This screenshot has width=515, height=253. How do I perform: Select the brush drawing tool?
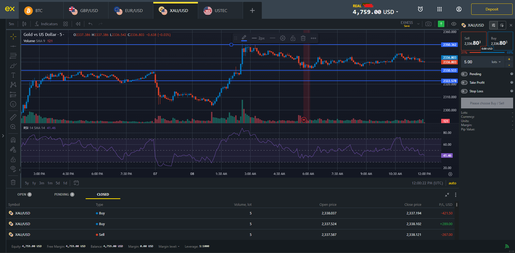click(13, 66)
